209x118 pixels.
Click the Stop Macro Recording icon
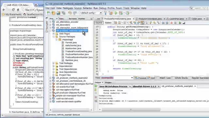(x=175, y=23)
